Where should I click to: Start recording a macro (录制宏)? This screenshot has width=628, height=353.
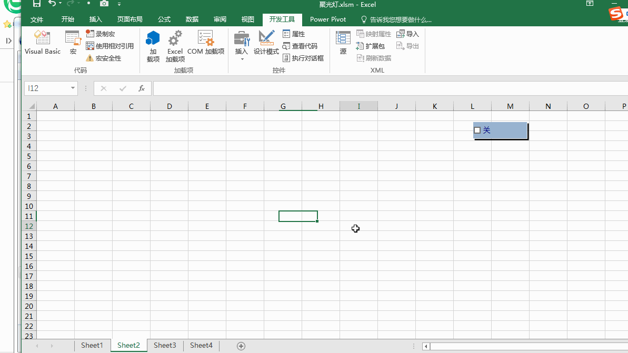click(101, 34)
